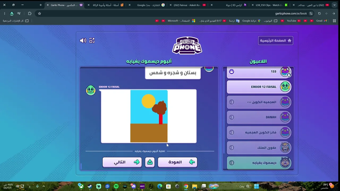Open the Google Maps خرائط bookmark
This screenshot has width=340, height=191.
251,21
